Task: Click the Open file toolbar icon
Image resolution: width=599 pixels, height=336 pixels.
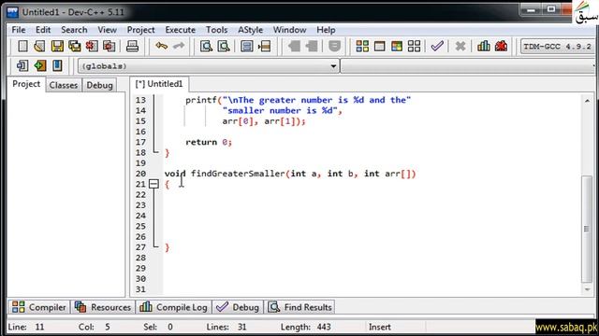Action: coord(39,47)
